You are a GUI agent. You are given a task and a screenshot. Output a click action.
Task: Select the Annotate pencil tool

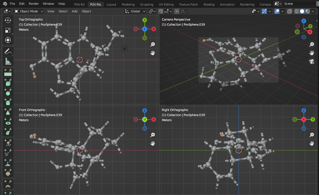[x=8, y=51]
